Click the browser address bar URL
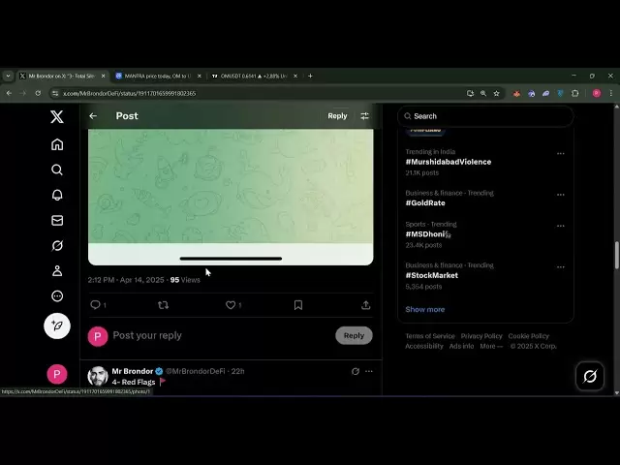 129,93
